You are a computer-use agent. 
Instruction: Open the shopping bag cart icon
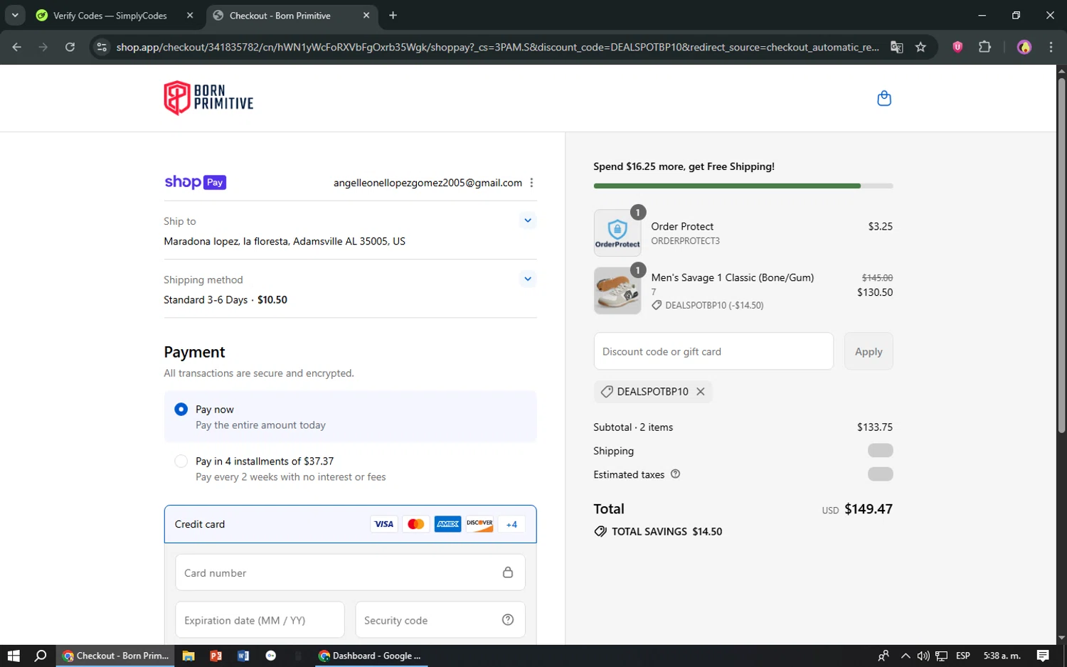(884, 98)
